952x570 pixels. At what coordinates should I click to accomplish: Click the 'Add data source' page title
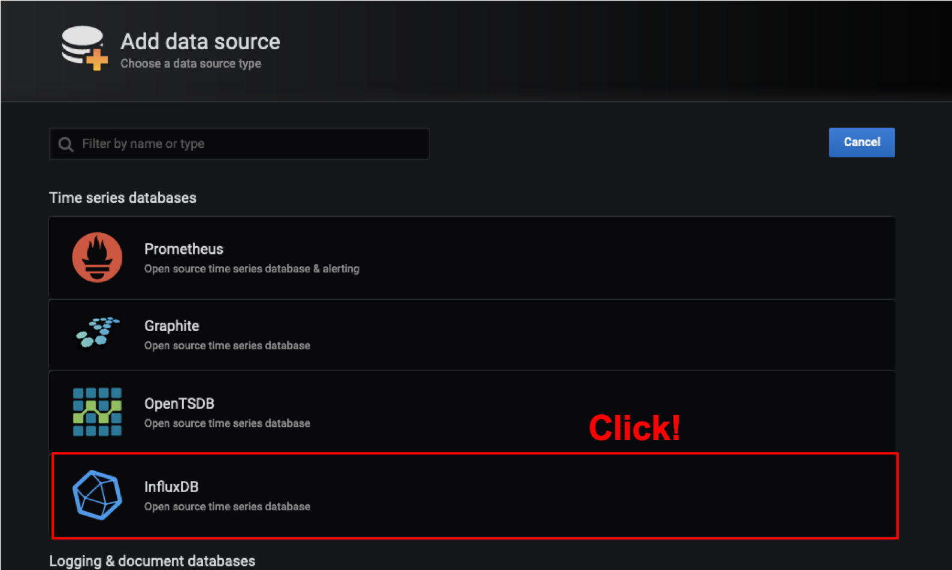tap(200, 41)
